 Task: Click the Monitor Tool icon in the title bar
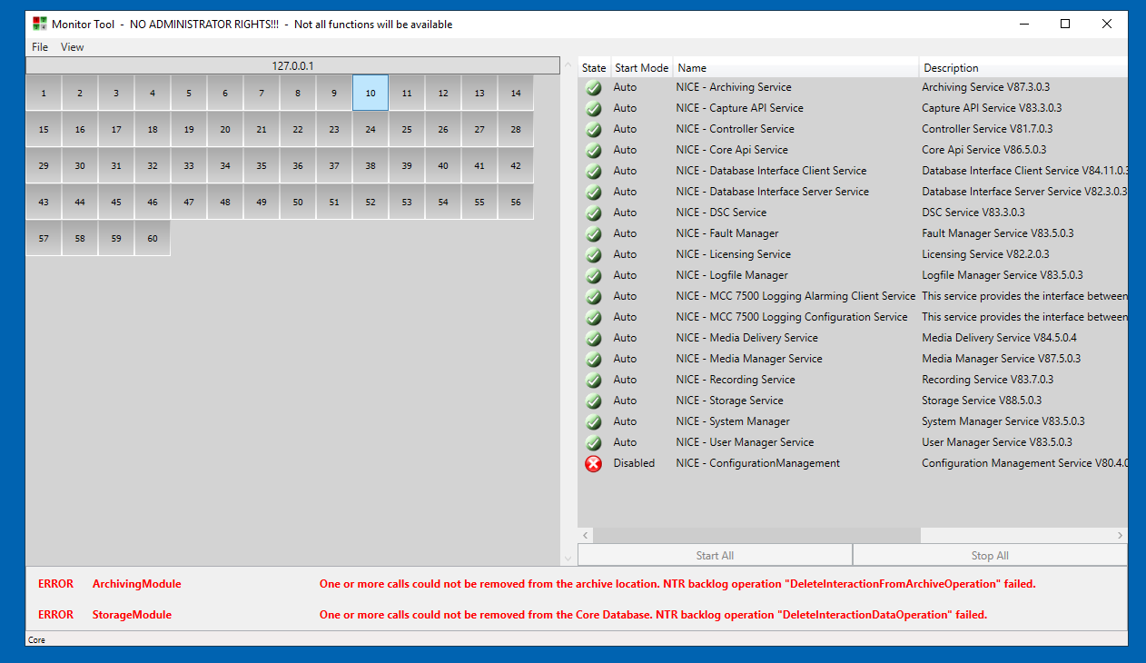[39, 25]
